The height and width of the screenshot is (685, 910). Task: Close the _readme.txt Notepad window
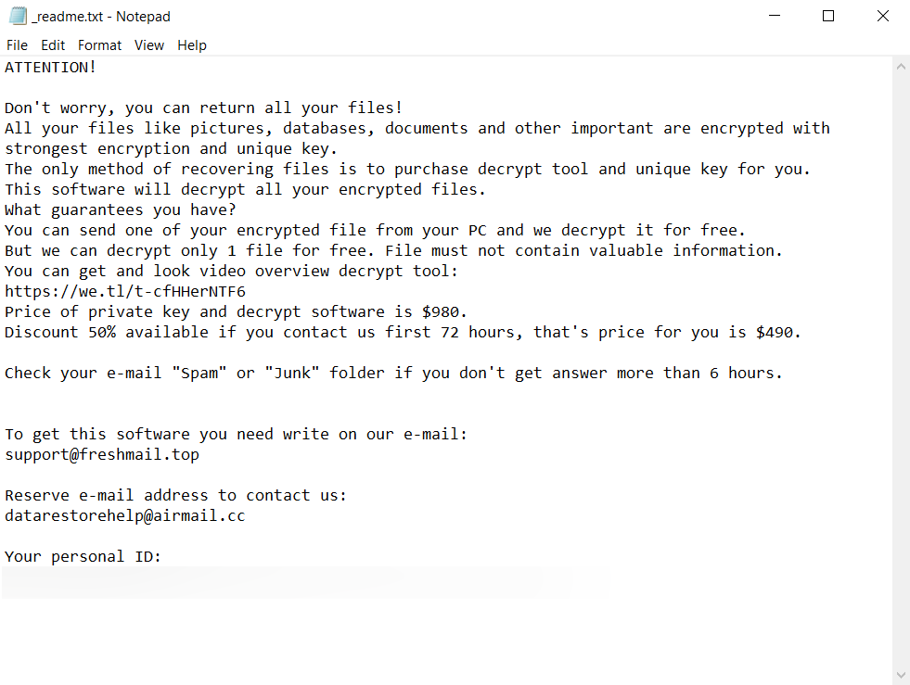pos(882,16)
